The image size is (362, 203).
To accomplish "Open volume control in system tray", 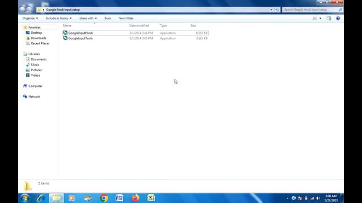I will [x=318, y=198].
